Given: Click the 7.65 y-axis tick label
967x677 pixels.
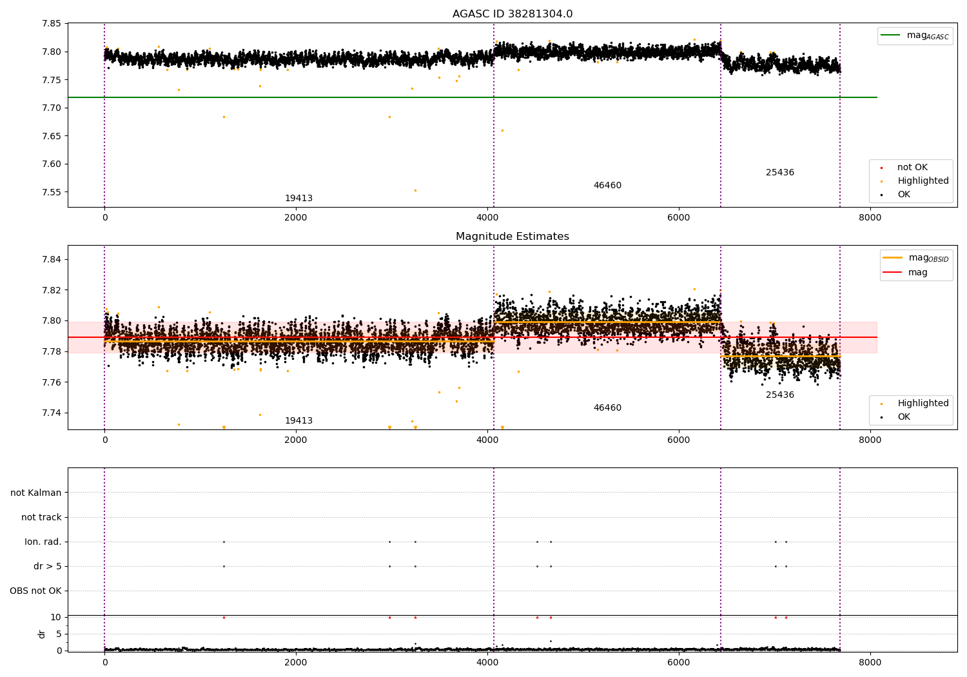Looking at the screenshot, I should [x=52, y=136].
